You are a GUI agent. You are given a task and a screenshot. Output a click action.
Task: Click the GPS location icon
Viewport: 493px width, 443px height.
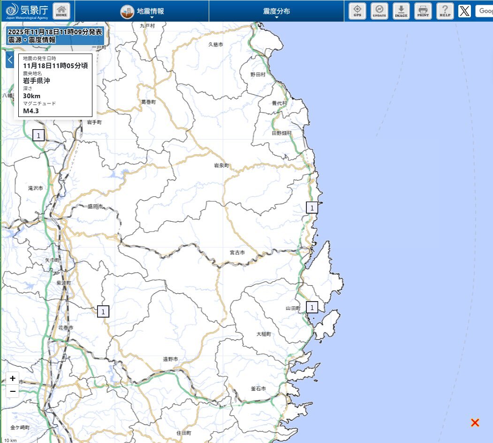coord(357,11)
